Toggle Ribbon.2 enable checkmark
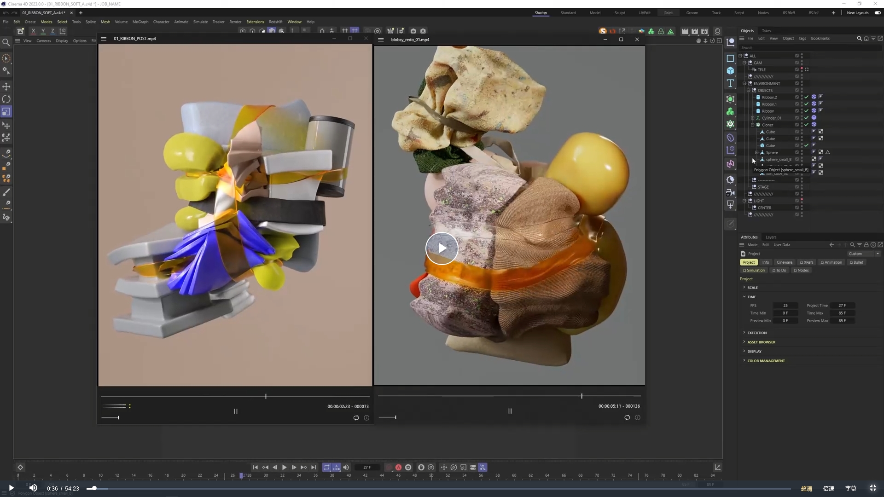Screen dimensions: 884x497 (806, 97)
